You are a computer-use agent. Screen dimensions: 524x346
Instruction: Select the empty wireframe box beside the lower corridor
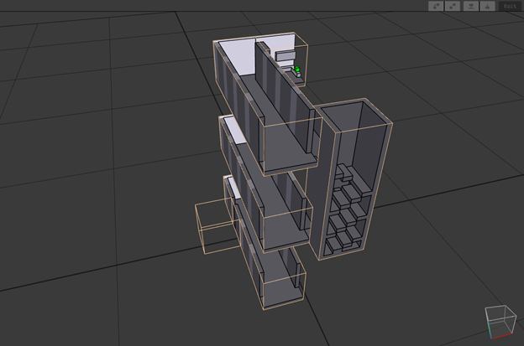(217, 227)
